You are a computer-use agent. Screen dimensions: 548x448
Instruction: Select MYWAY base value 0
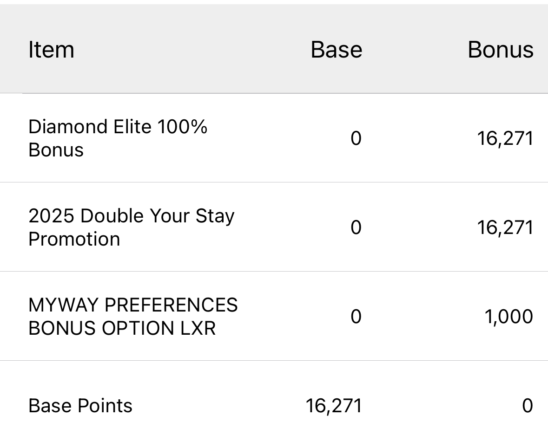(x=356, y=317)
